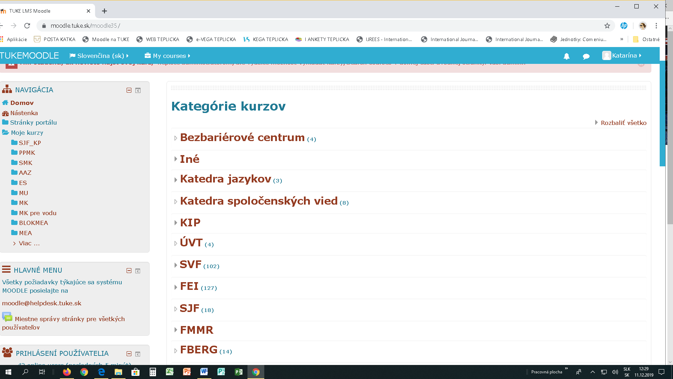Open Calculator from the taskbar
This screenshot has width=673, height=379.
tap(153, 372)
